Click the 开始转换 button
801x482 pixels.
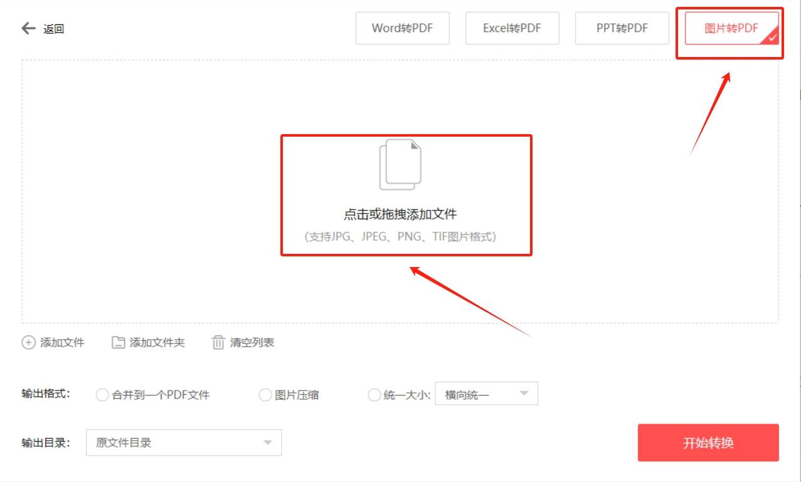click(708, 443)
